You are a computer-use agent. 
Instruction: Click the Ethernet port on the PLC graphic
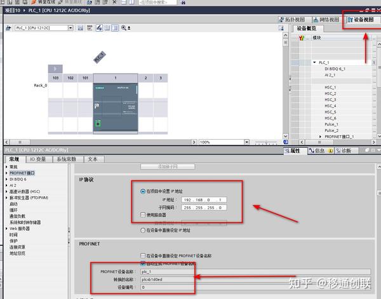(98, 124)
